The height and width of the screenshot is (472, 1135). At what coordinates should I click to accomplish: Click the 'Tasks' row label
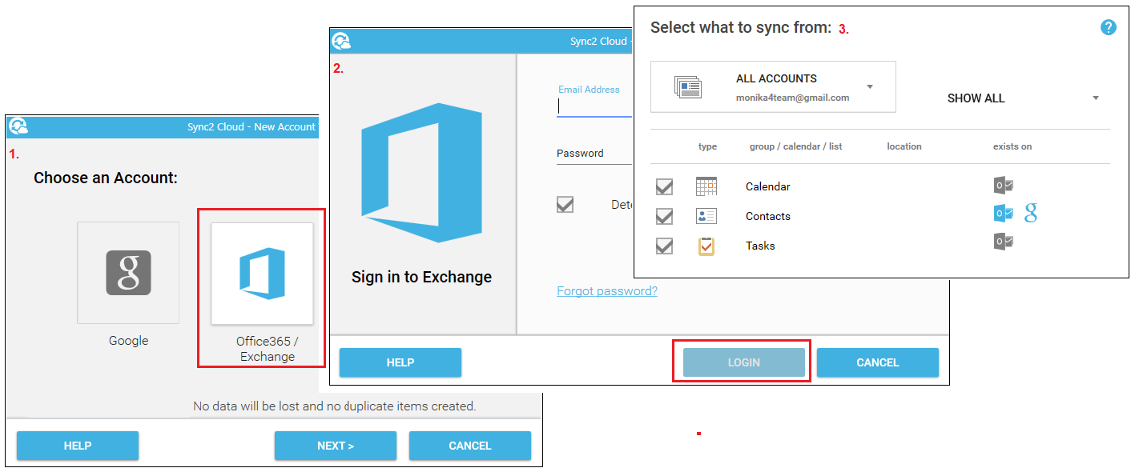tap(760, 246)
